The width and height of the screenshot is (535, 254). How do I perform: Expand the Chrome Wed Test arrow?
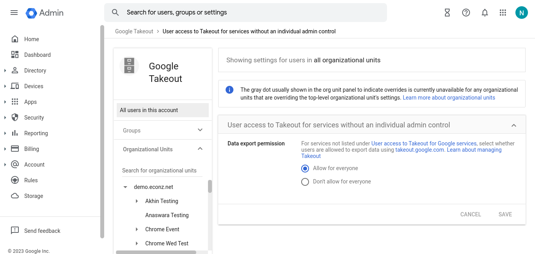coord(137,243)
